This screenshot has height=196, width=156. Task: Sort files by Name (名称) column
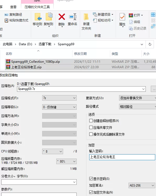click(9, 54)
